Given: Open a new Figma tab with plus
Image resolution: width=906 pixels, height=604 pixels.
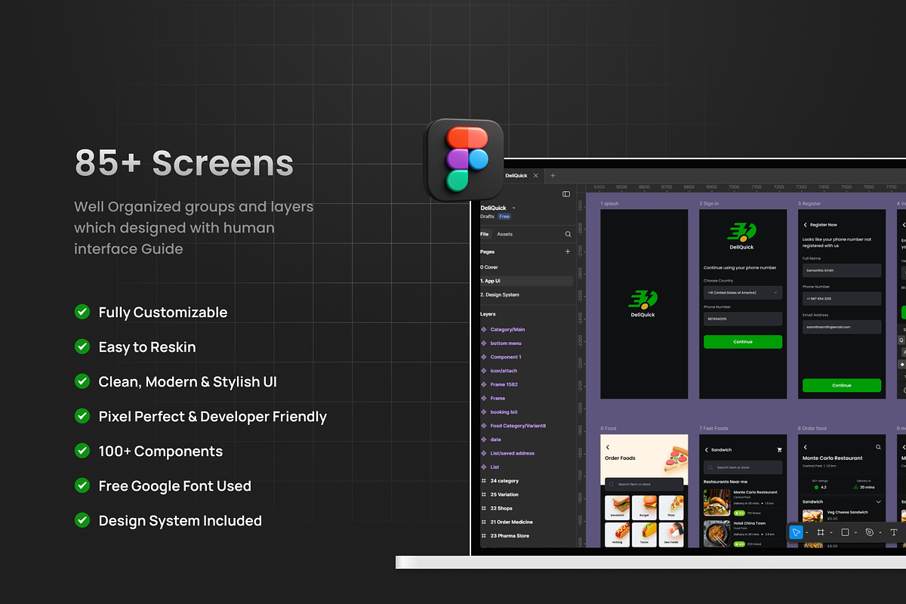Looking at the screenshot, I should click(x=553, y=175).
